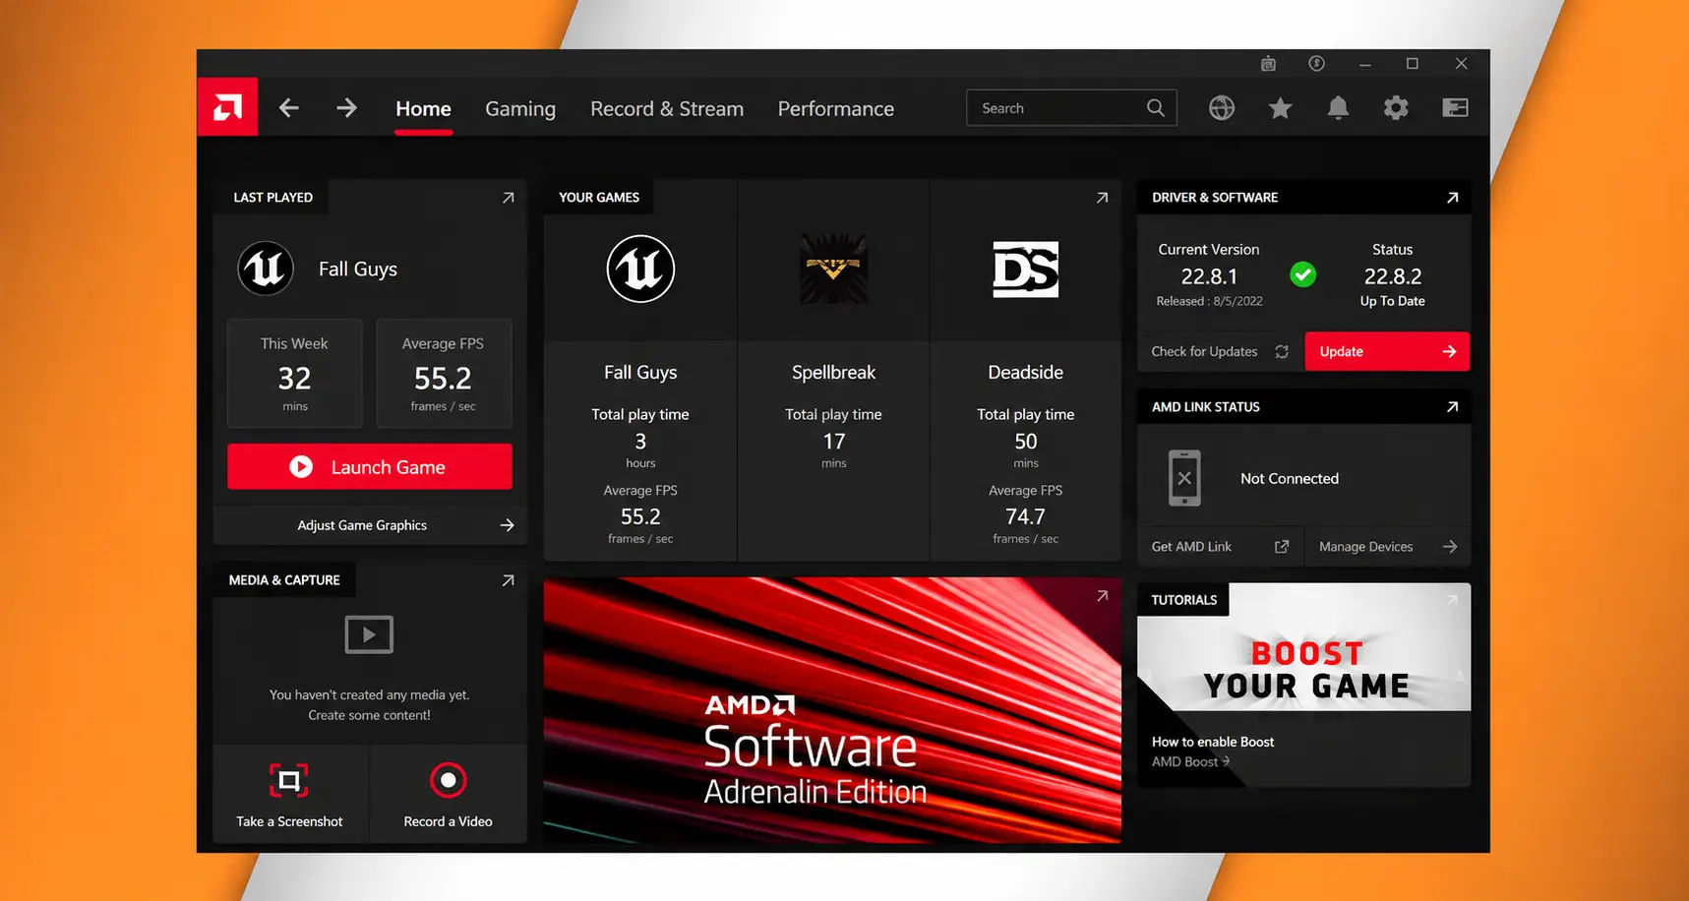Go forward with the right arrow
1689x901 pixels.
point(346,108)
